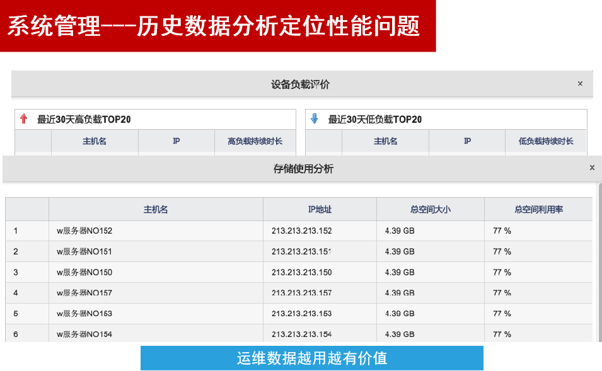Viewport: 602px width, 371px height.
Task: Click the 最近30天低负载TOP20 heading
Action: coord(374,119)
